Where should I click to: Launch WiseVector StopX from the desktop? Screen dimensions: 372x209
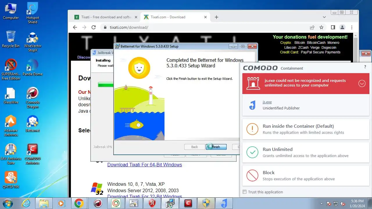point(33,42)
